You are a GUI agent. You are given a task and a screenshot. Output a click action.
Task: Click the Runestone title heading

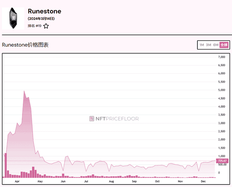coord(44,11)
